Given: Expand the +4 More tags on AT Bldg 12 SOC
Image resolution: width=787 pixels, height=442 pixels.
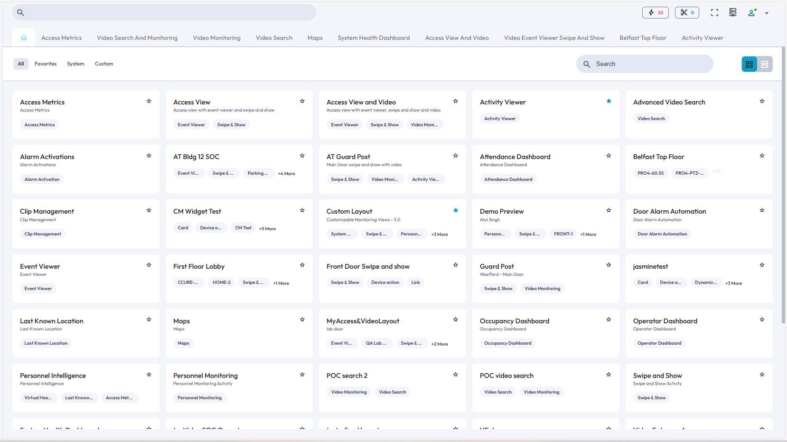Looking at the screenshot, I should point(286,173).
